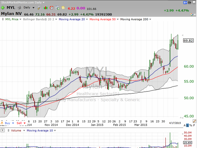Click the Buy button
The image size is (197, 148).
(x=8, y=123)
